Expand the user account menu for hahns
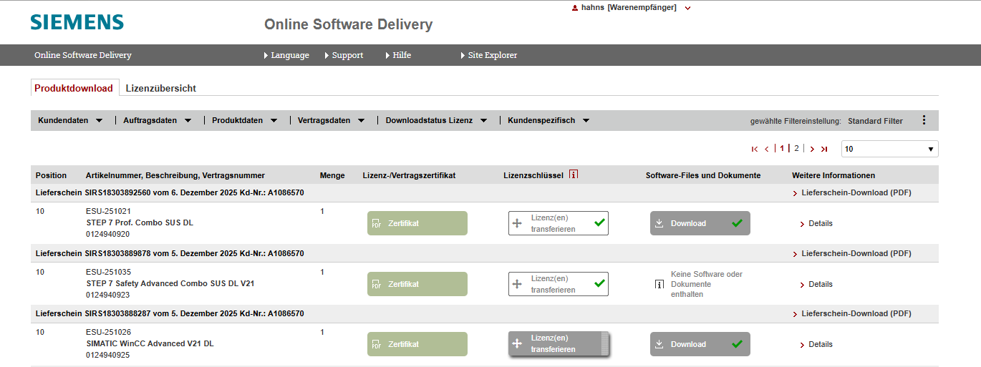 point(687,8)
